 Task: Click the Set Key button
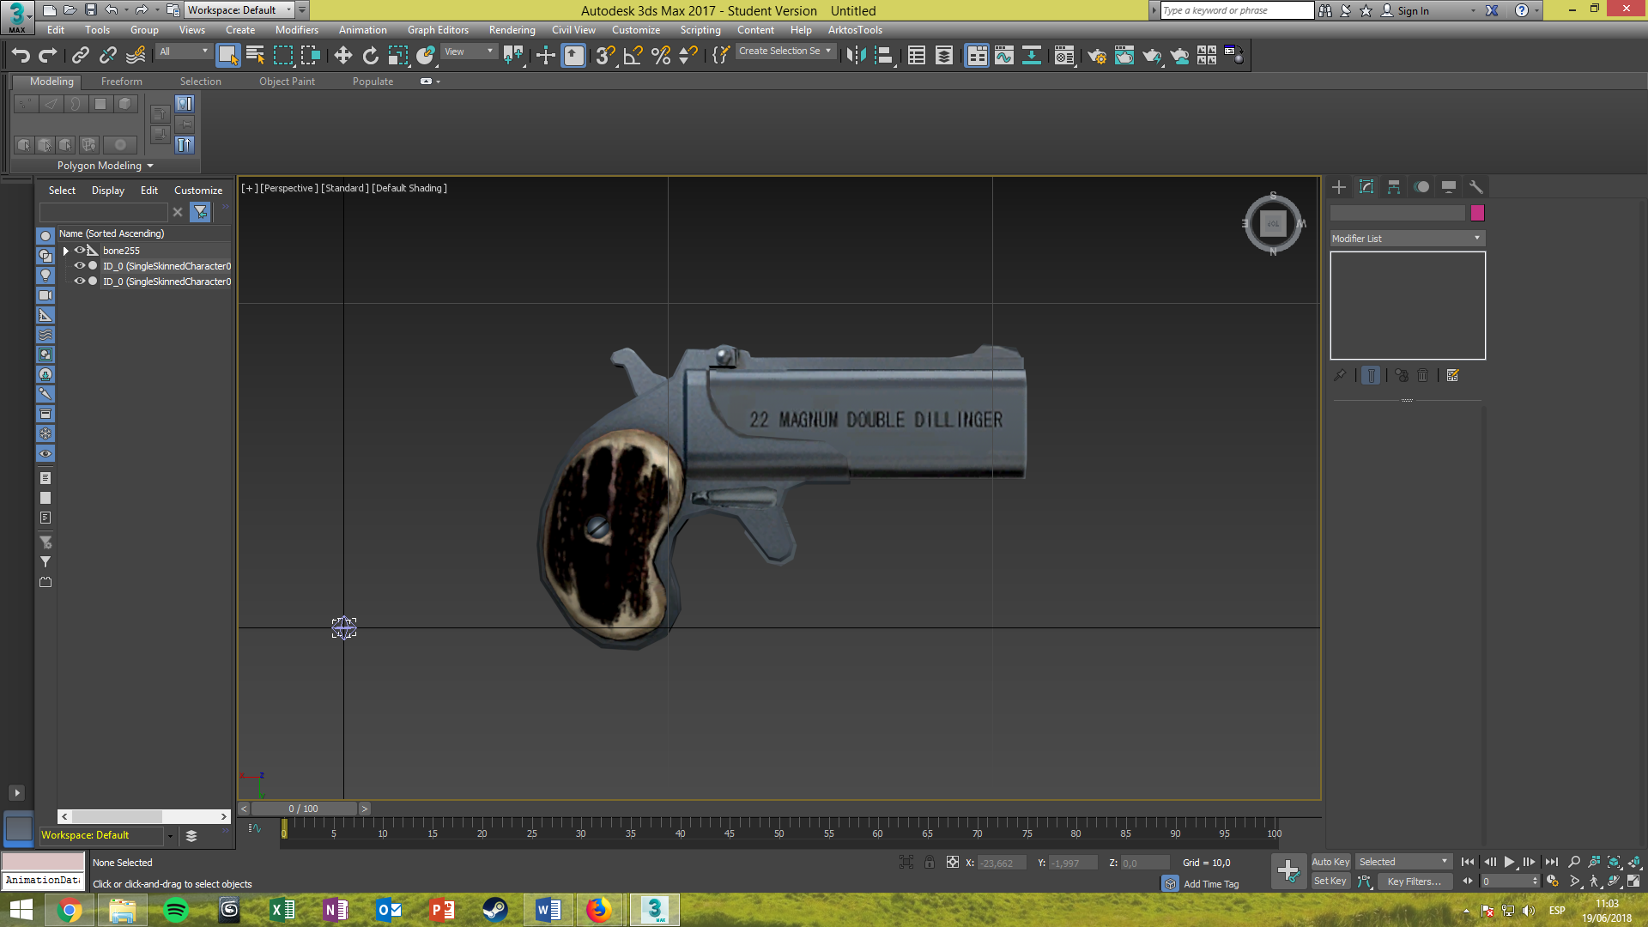click(1330, 882)
